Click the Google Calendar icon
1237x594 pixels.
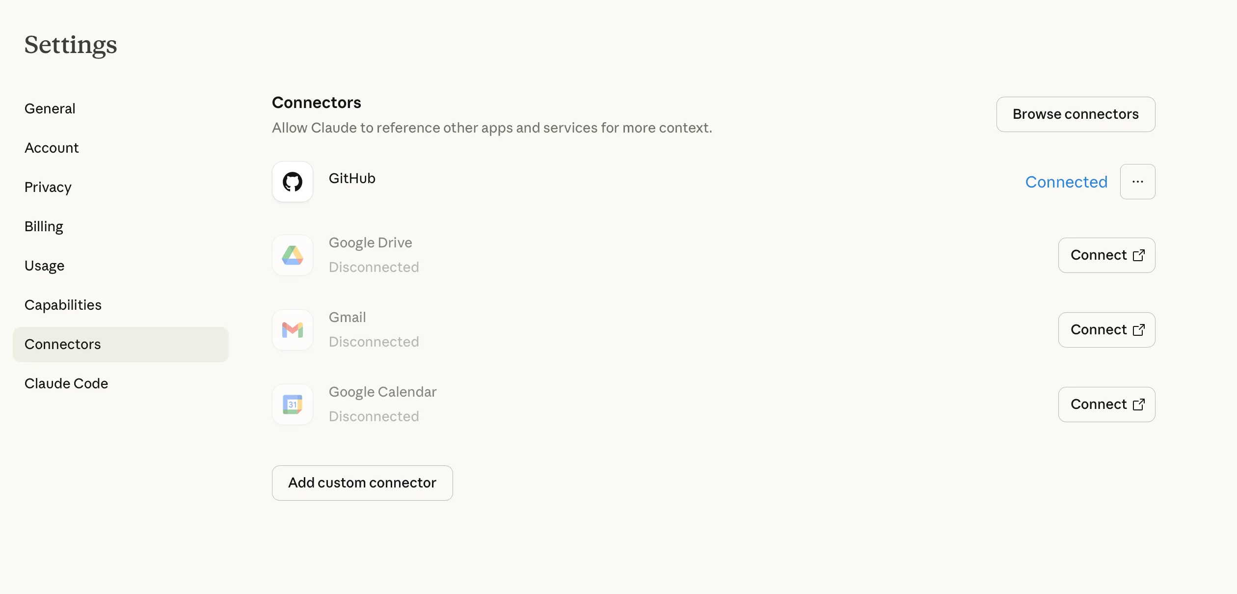tap(293, 405)
